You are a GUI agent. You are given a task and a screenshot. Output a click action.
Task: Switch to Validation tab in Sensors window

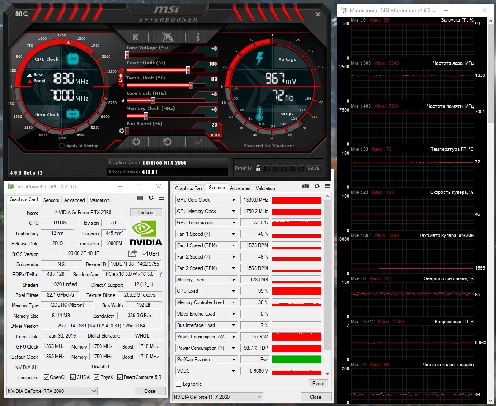coord(265,188)
